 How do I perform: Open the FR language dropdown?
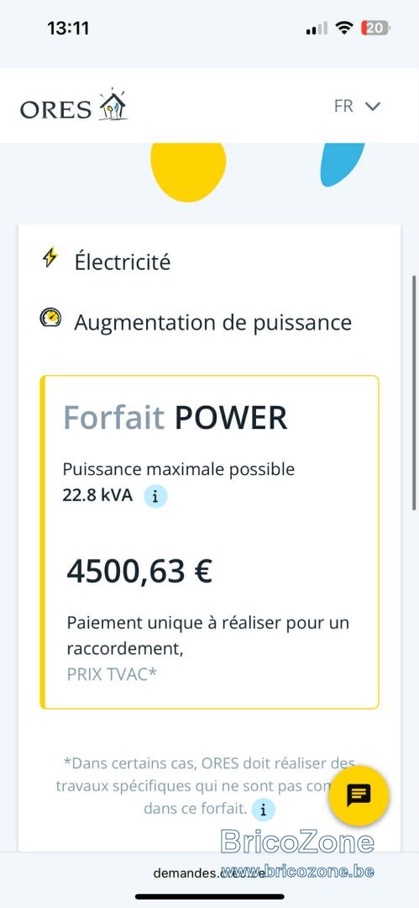point(357,106)
